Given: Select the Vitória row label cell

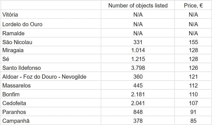Looking at the screenshot, I should (x=10, y=15).
